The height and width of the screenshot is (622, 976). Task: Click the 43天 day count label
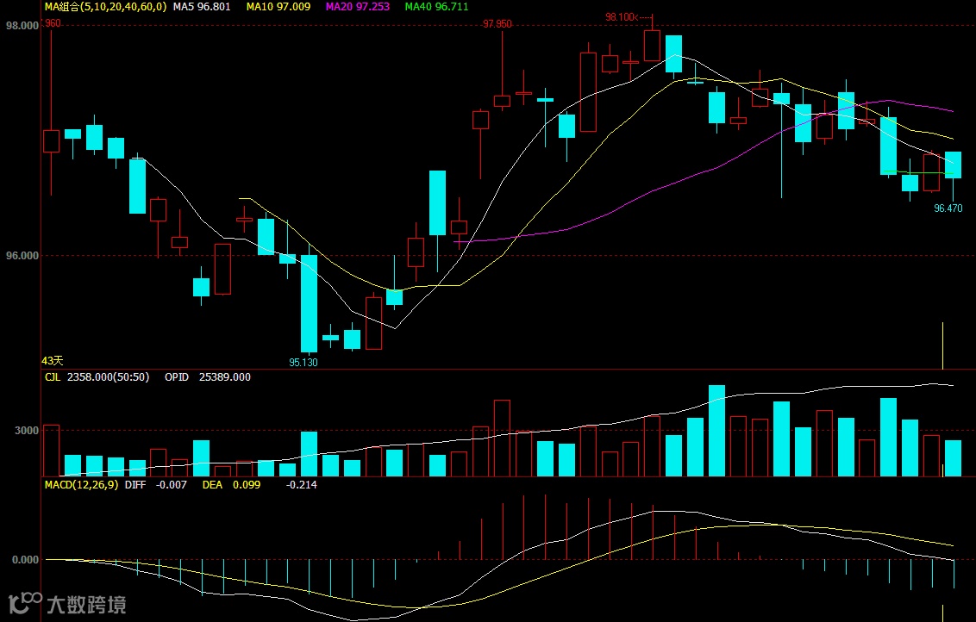(53, 361)
